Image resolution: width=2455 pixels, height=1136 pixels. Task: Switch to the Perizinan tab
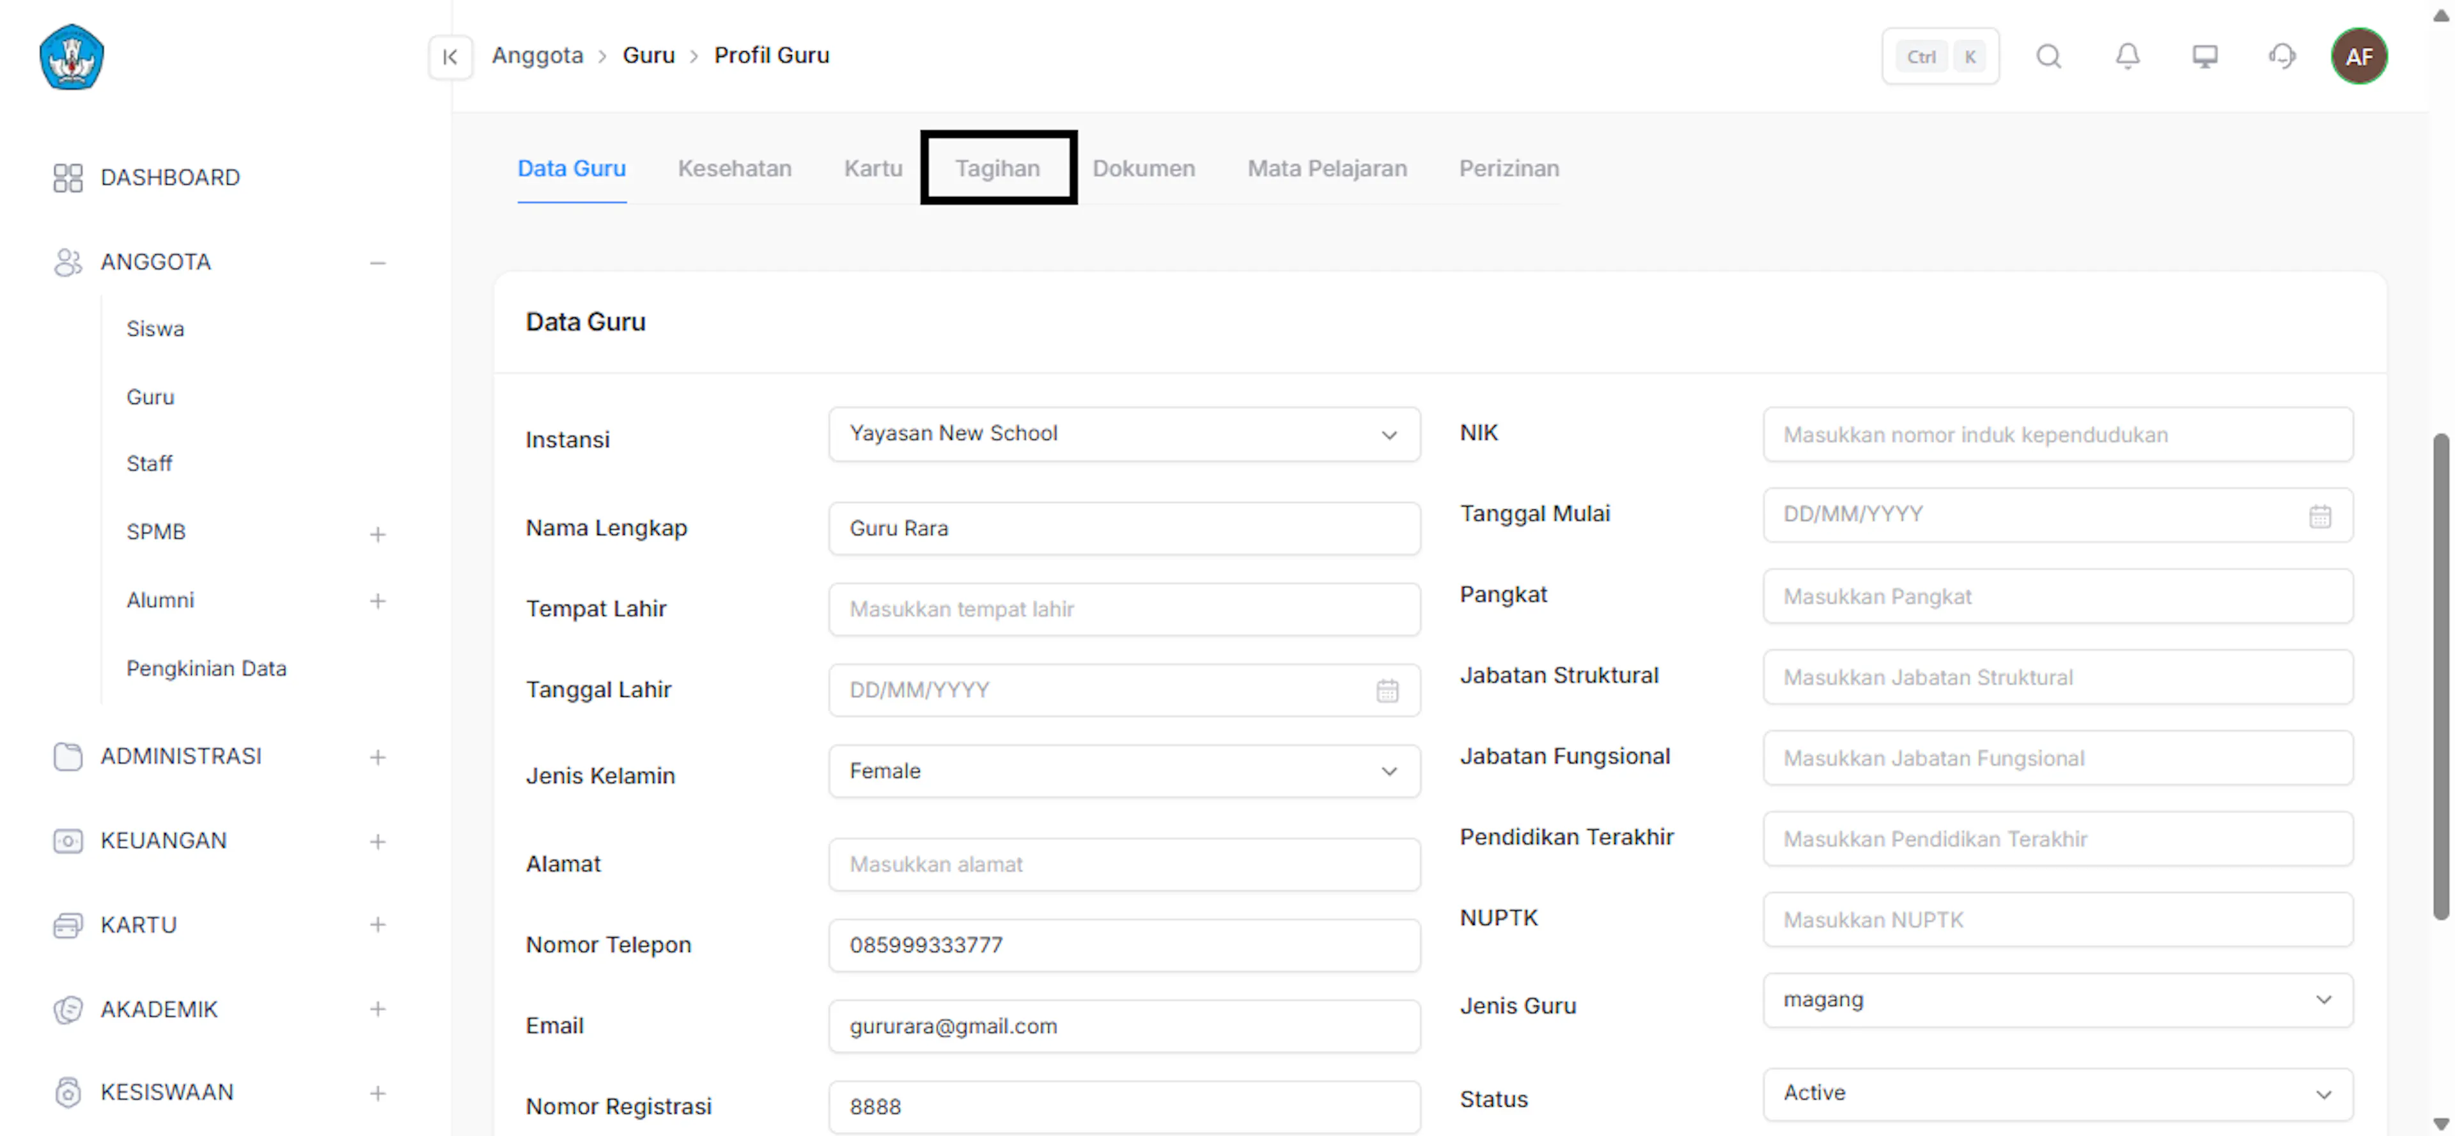[x=1509, y=169]
